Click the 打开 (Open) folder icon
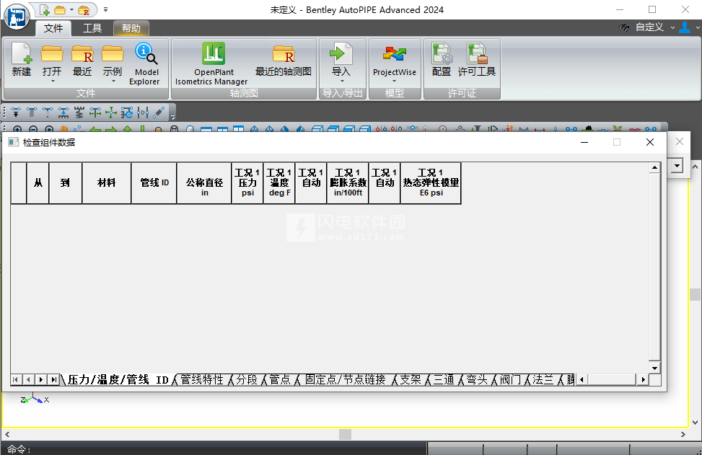This screenshot has width=702, height=455. point(52,53)
